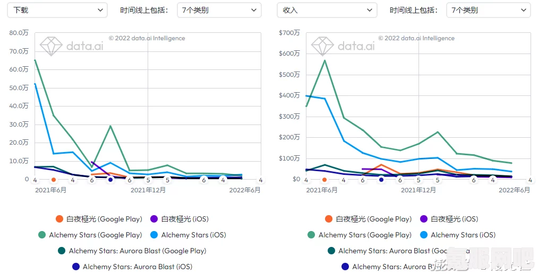Open the 下载 metric dropdown
Viewport: 538px width, 275px height.
point(57,10)
